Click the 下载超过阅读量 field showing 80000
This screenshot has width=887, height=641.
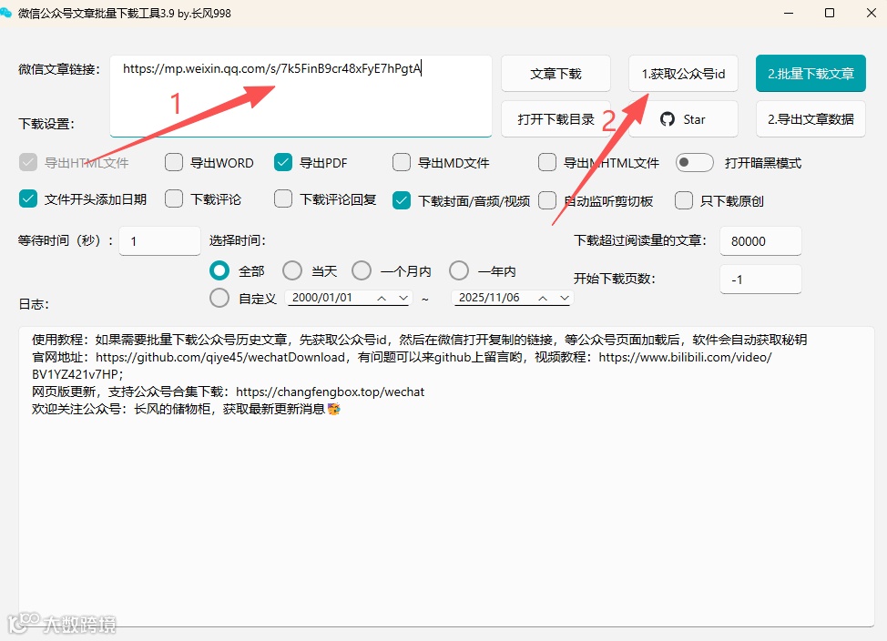coord(760,241)
